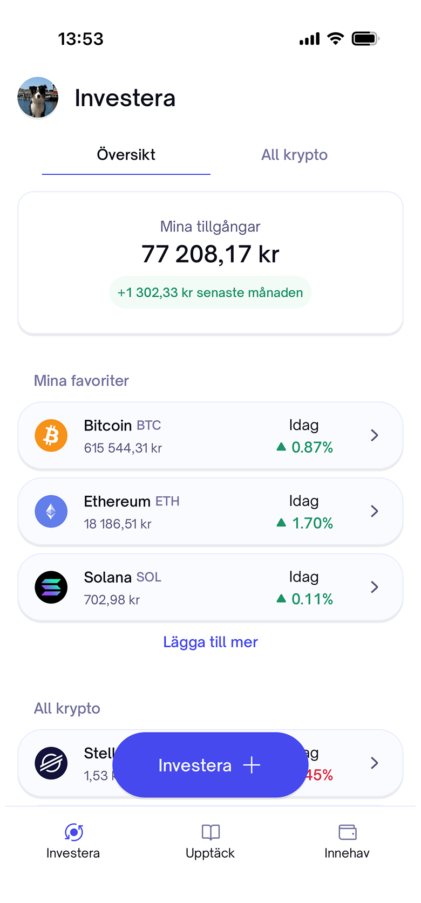Tap the Lägga till mer link
Screen dimensions: 421x903
pos(210,642)
